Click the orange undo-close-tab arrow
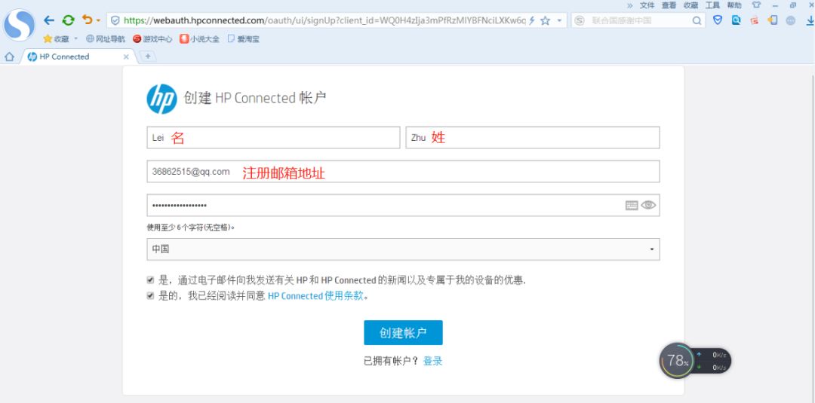Screen dimensions: 815x403 point(87,20)
